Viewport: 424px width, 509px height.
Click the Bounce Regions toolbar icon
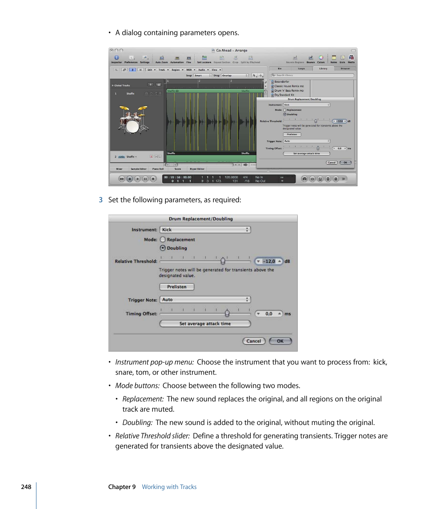(x=295, y=58)
